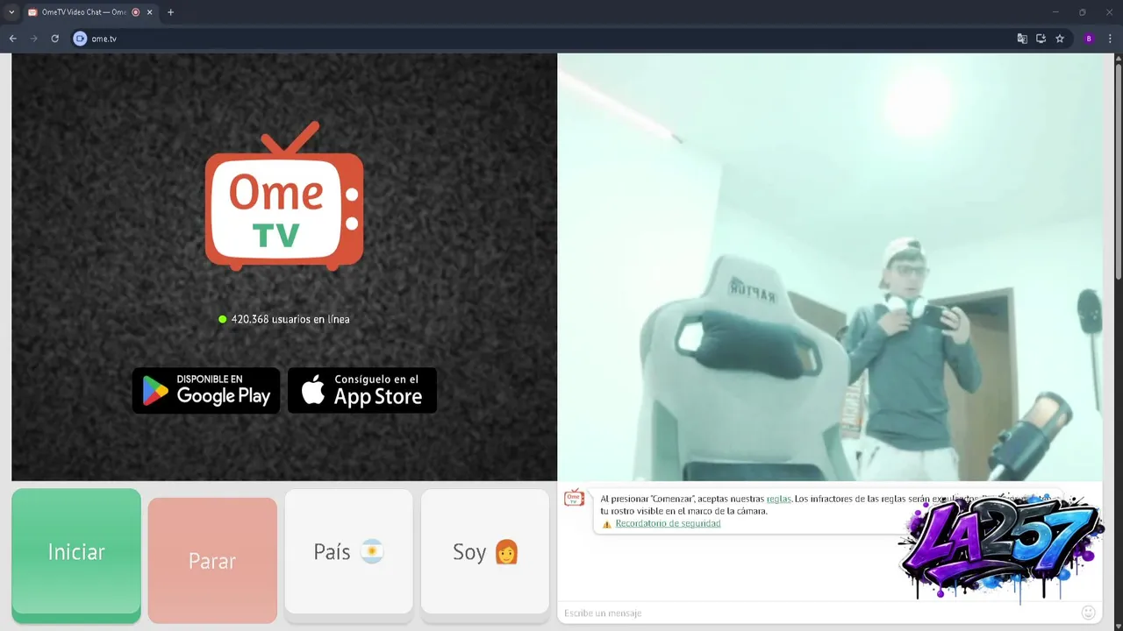
Task: Open the translate page icon
Action: coord(1022,39)
